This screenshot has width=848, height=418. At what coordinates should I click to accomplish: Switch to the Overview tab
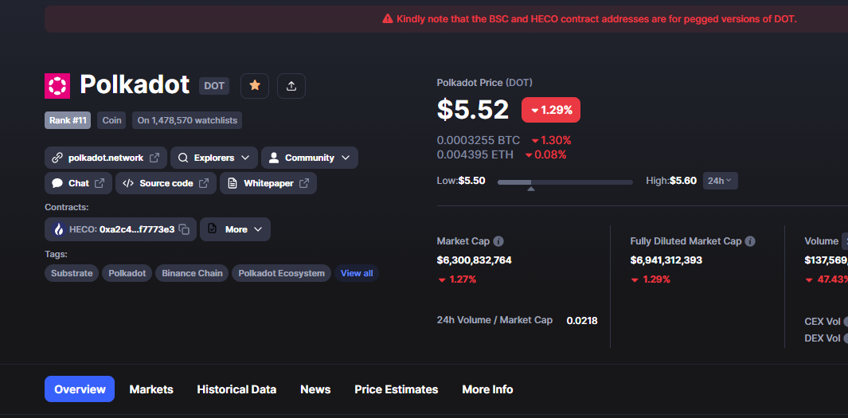(x=80, y=389)
